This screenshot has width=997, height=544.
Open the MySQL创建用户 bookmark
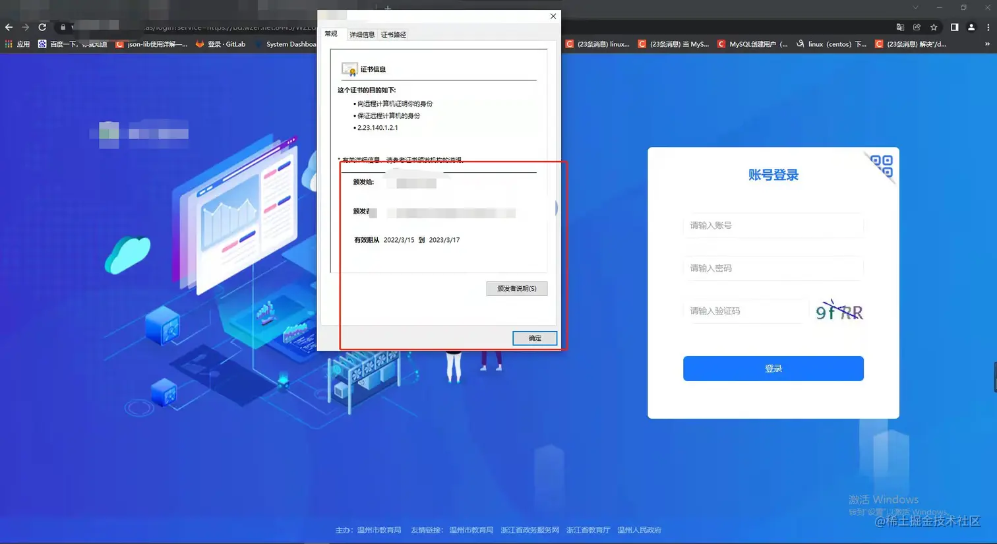tap(752, 44)
